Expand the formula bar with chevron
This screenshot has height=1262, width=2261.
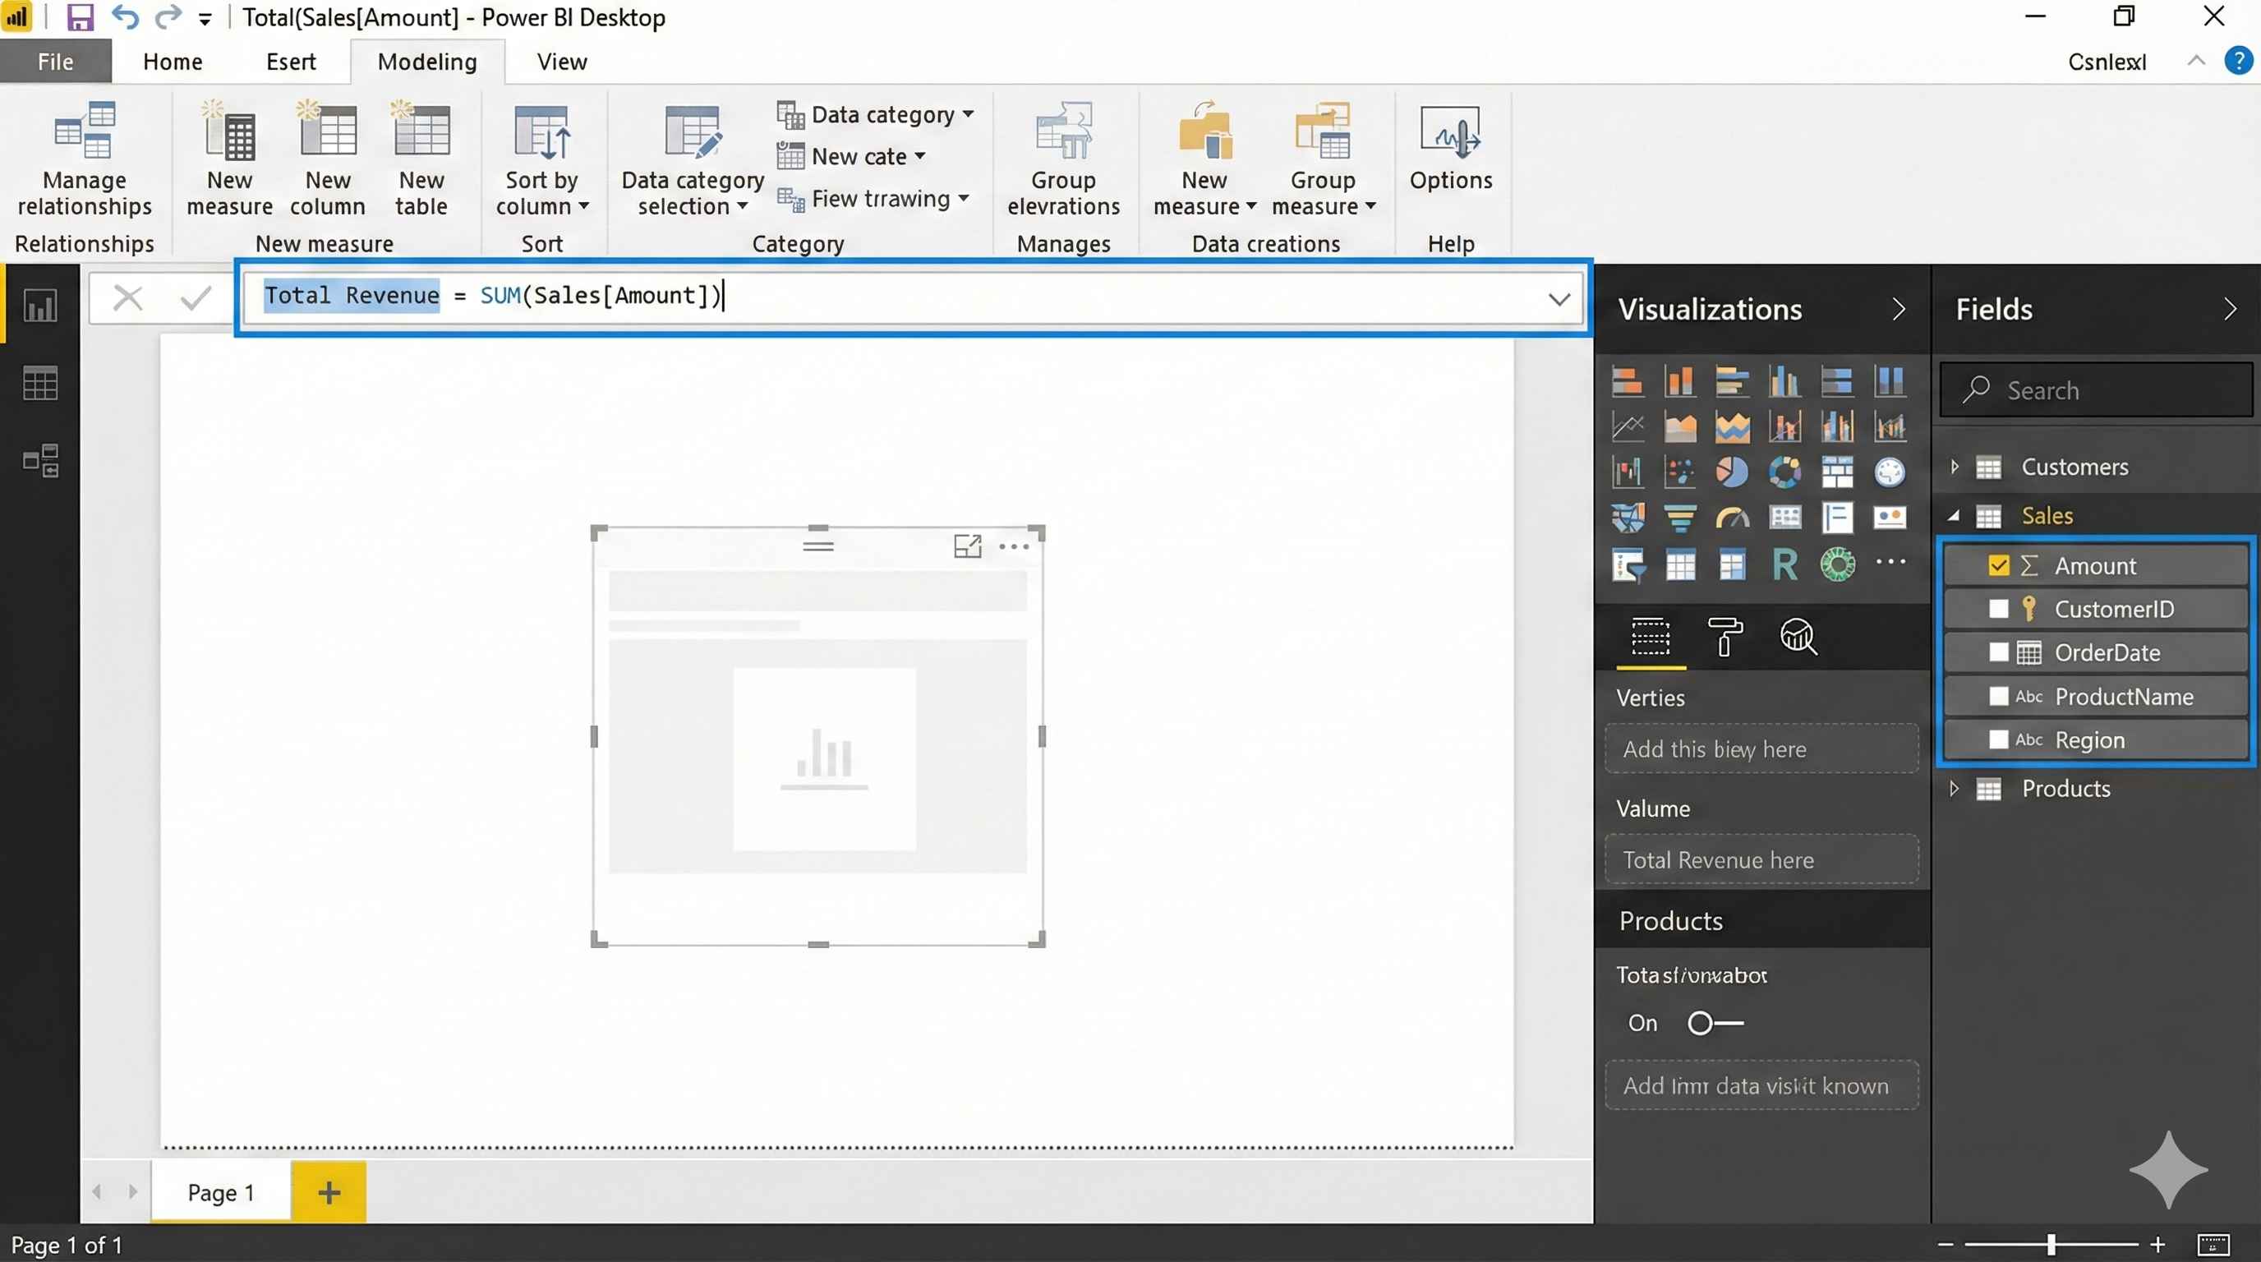pos(1559,299)
